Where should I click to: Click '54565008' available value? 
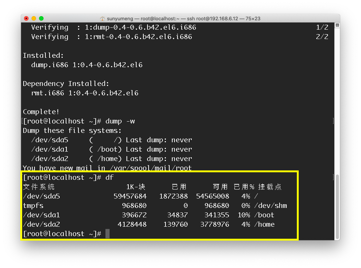click(x=213, y=196)
